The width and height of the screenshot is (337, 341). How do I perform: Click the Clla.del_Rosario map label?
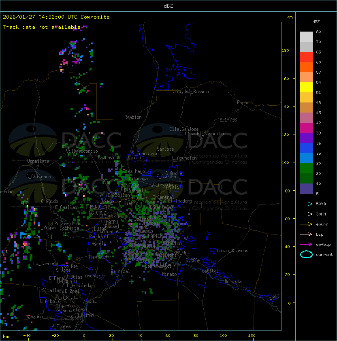[x=191, y=92]
